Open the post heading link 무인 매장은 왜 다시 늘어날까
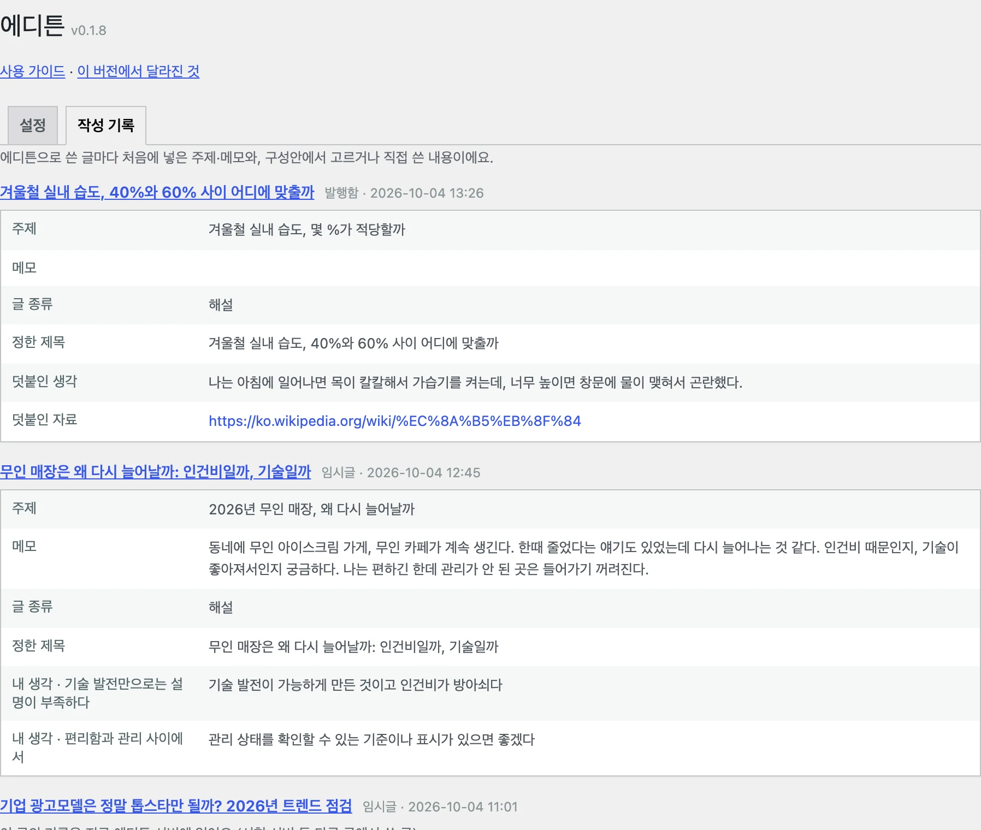The image size is (981, 830). pyautogui.click(x=156, y=472)
